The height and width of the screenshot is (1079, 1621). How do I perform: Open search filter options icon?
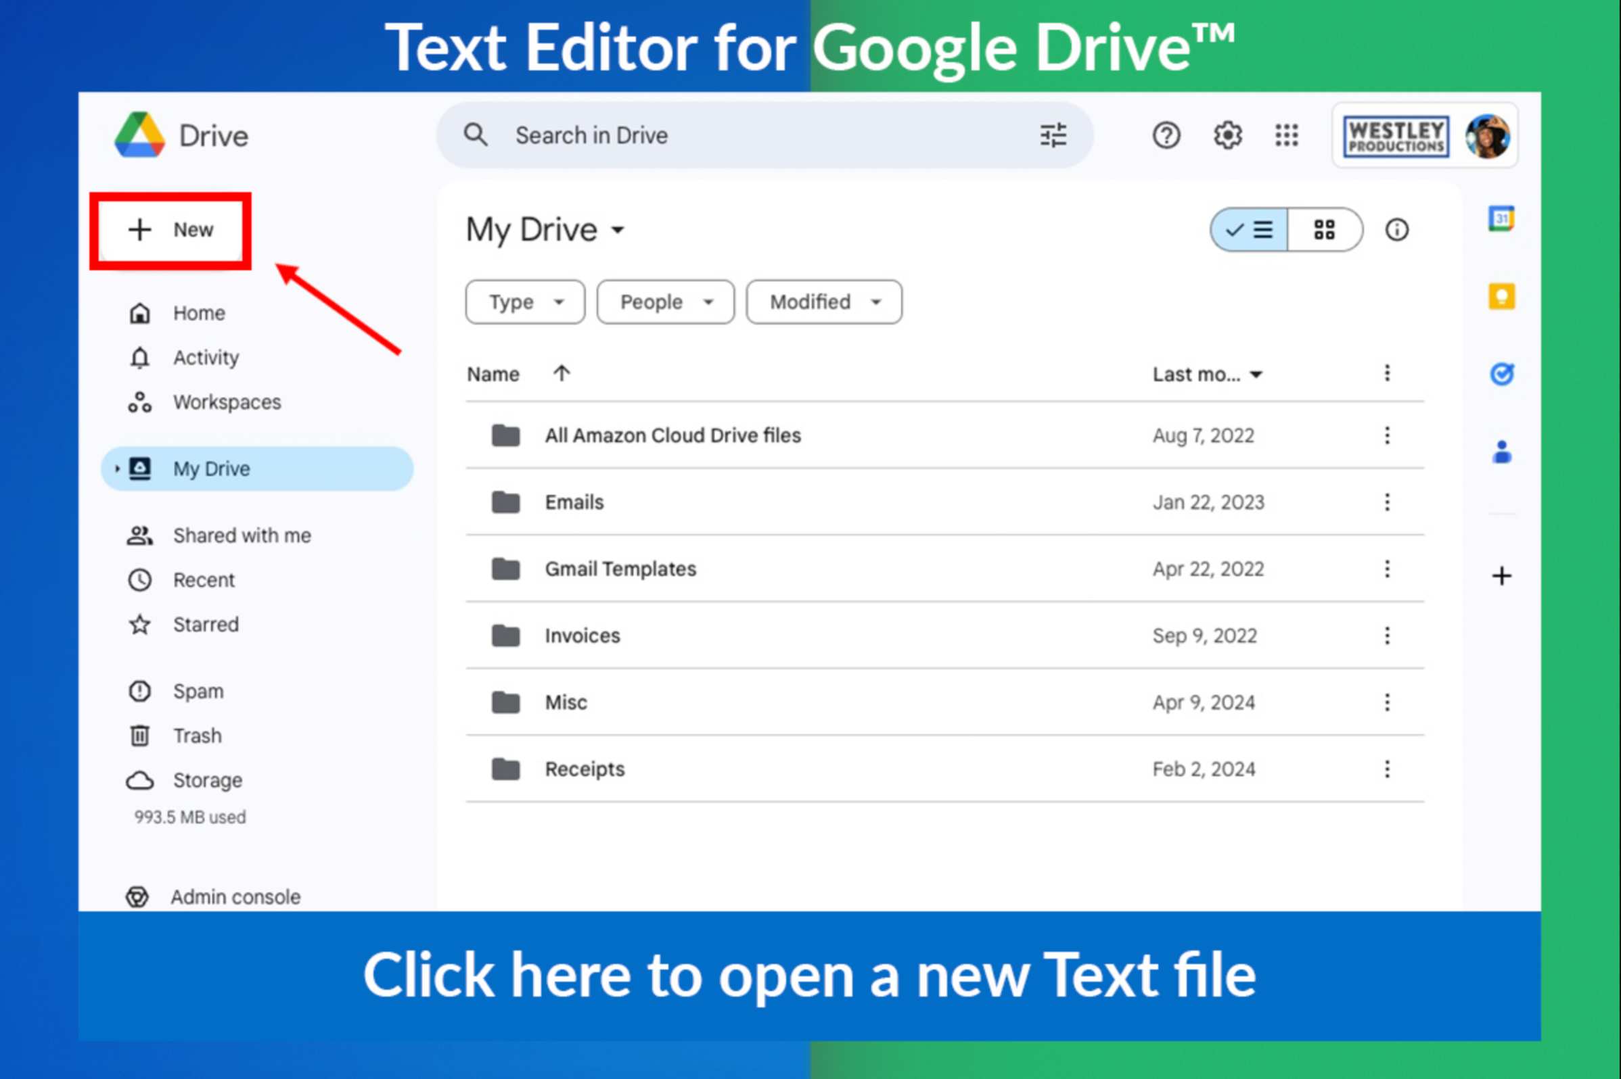[x=1053, y=135]
